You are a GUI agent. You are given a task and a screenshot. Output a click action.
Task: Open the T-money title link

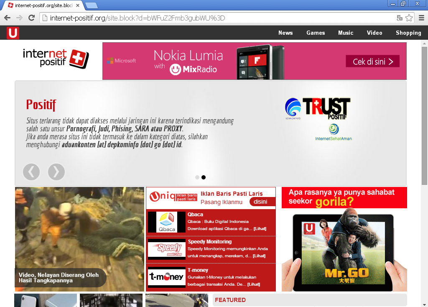(x=198, y=270)
